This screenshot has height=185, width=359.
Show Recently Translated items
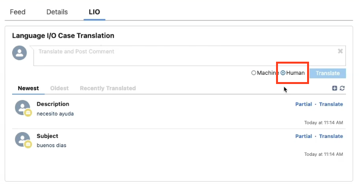(x=108, y=88)
